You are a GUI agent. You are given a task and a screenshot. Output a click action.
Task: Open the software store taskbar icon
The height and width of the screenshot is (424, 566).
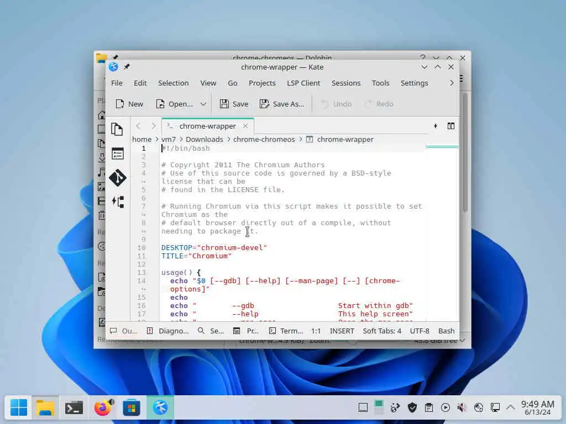[132, 408]
